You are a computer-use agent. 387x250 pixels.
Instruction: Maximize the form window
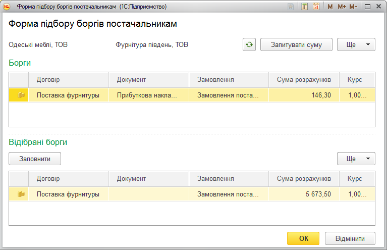tap(367, 7)
